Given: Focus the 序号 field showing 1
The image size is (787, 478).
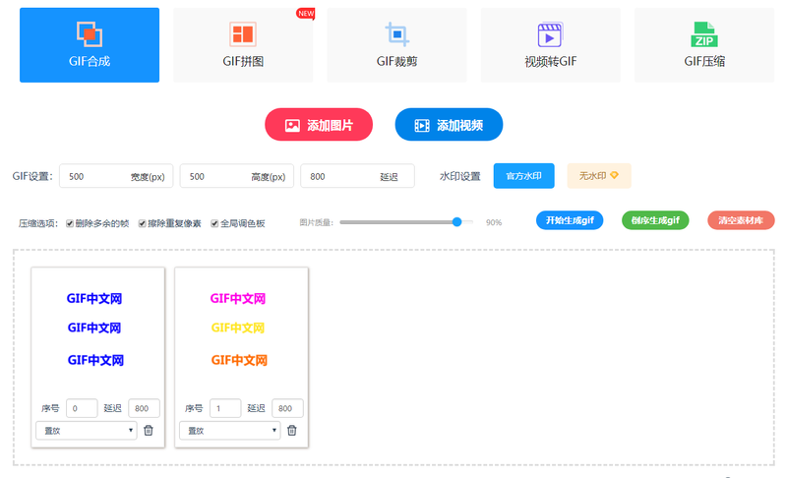Looking at the screenshot, I should [225, 408].
